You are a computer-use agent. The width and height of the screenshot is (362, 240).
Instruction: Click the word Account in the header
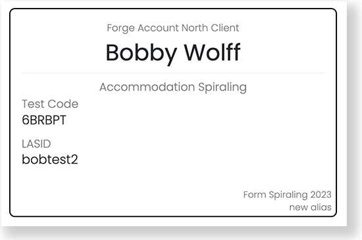[x=158, y=28]
